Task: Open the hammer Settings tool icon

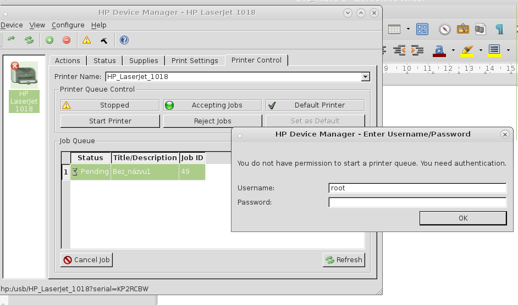Action: 104,41
